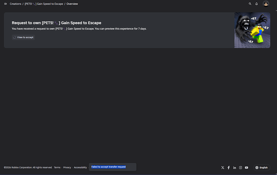Screen dimensions: 277x175
Task: Open the notifications bell
Action: pos(257,4)
